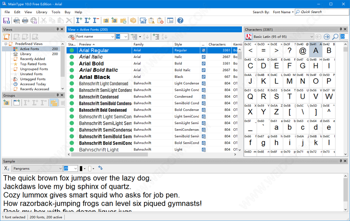The width and height of the screenshot is (350, 221).
Task: Open the Font name preview dropdown
Action: (x=113, y=37)
